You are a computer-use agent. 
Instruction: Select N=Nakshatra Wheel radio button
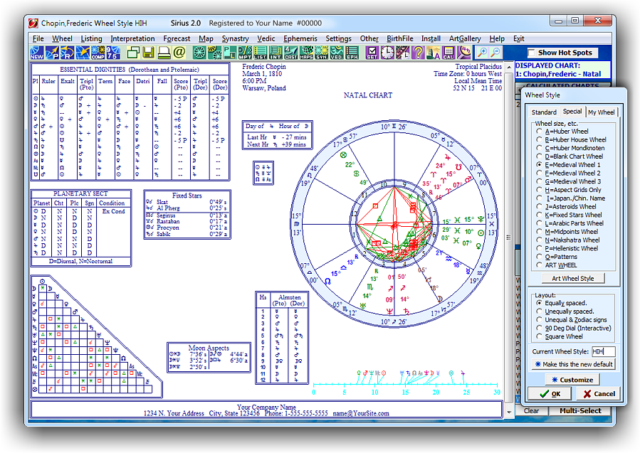click(x=540, y=240)
